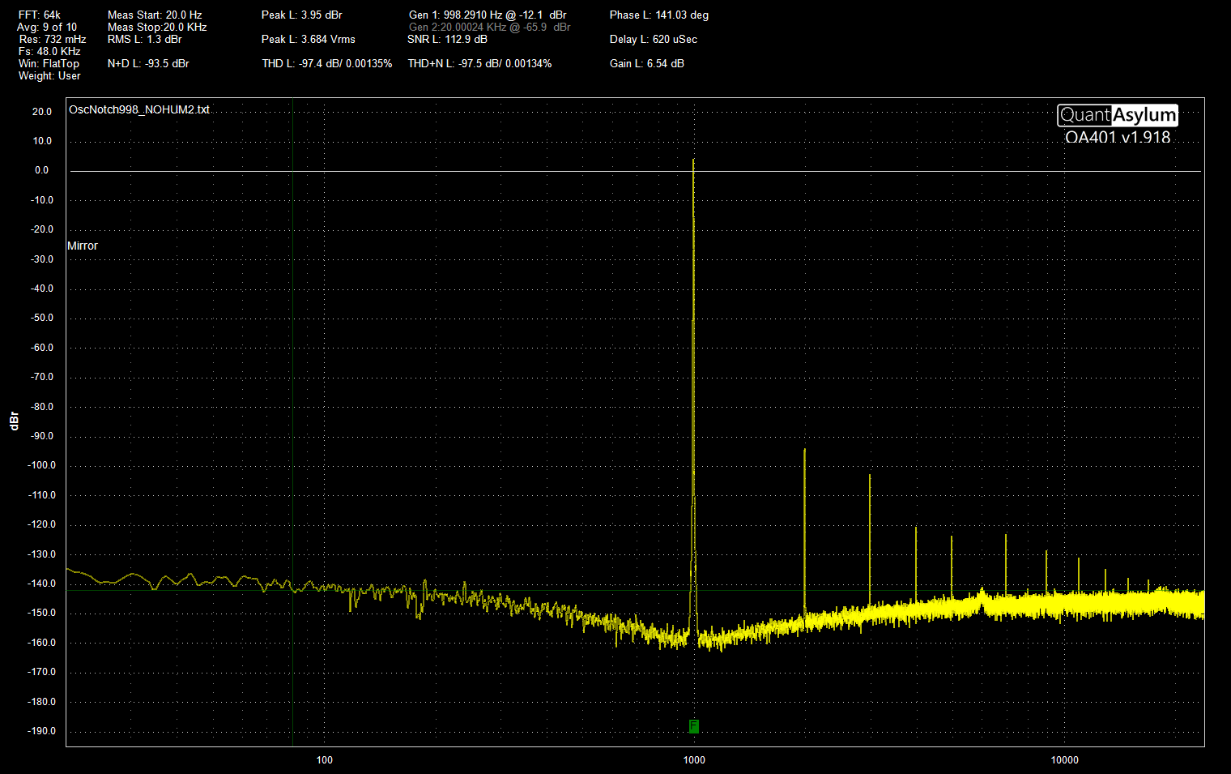Click the 10000 frequency axis label
The width and height of the screenshot is (1231, 774).
1064,759
